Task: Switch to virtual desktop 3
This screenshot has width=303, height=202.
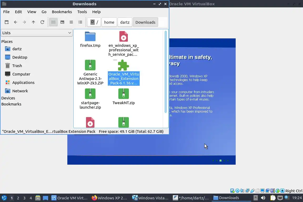Action: 24,198
